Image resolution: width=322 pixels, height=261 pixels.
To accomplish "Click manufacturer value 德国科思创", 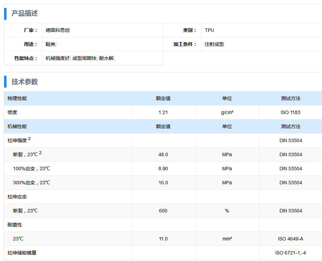I will click(58, 30).
